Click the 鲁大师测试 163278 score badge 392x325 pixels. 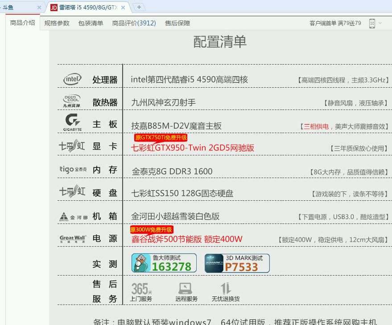164,263
